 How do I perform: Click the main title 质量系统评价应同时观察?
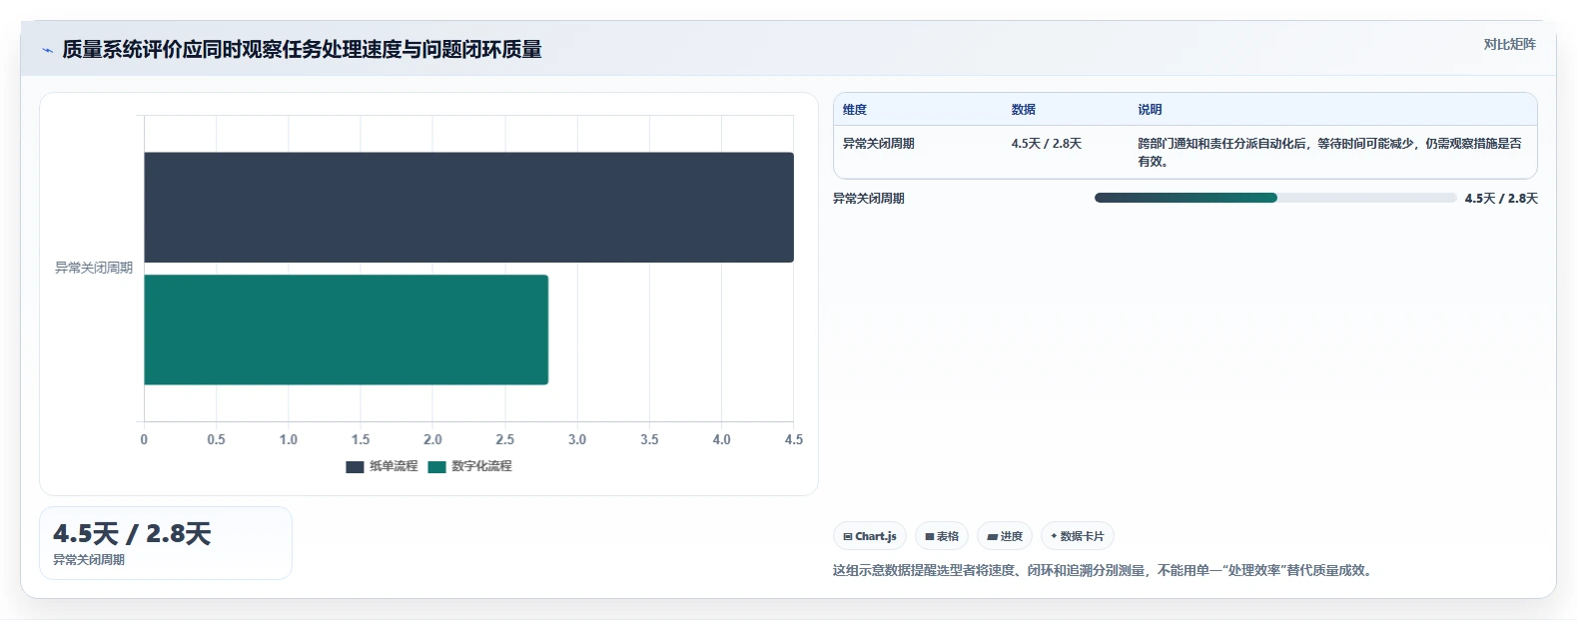point(302,49)
